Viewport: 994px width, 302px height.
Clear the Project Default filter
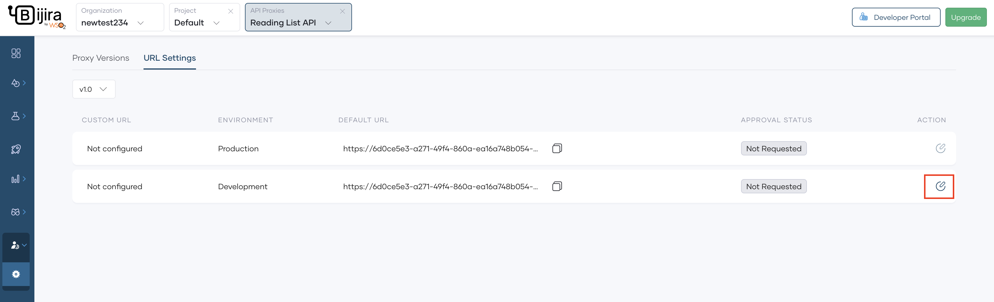point(230,11)
